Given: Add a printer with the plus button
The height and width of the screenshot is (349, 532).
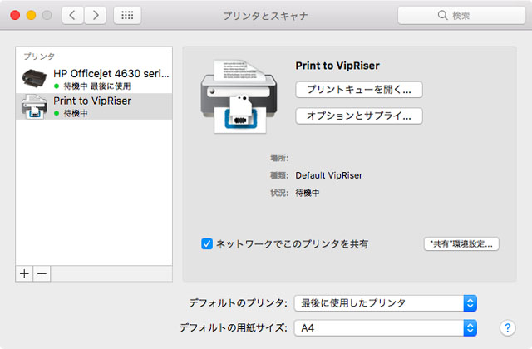Looking at the screenshot, I should pos(24,273).
